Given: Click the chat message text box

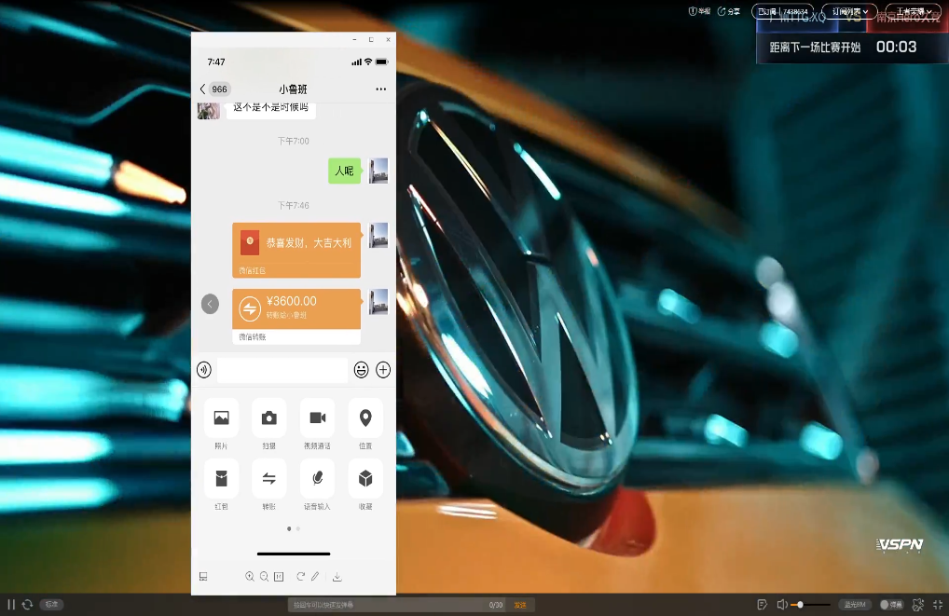Looking at the screenshot, I should tap(282, 370).
